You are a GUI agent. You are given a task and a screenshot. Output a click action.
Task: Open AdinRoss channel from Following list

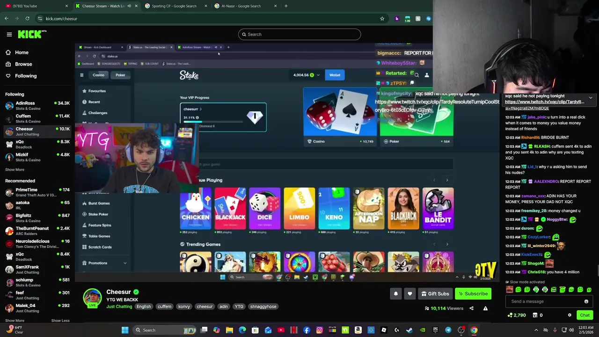point(37,106)
